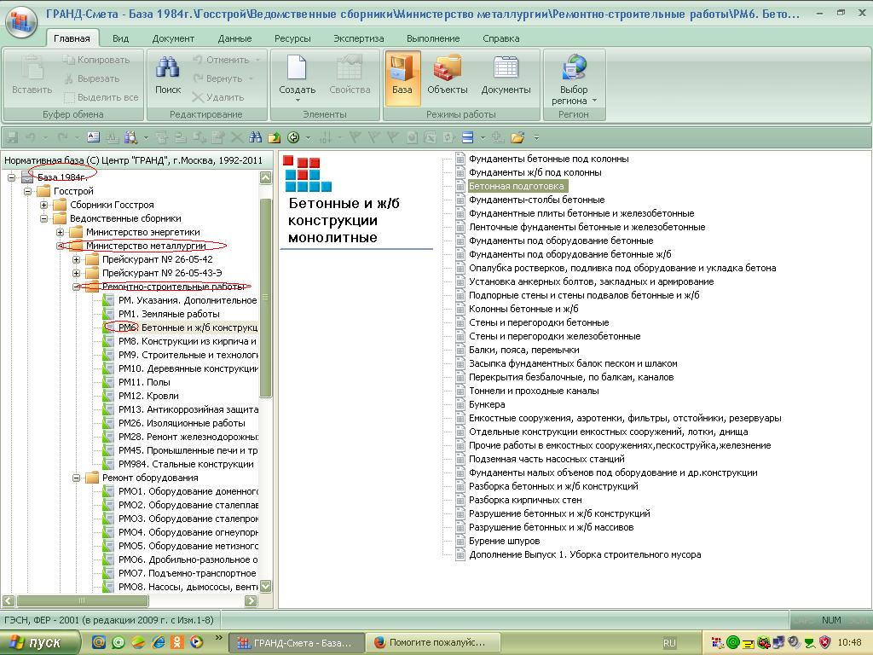Click the document icon beside Бункера
The image size is (873, 655).
tap(460, 404)
